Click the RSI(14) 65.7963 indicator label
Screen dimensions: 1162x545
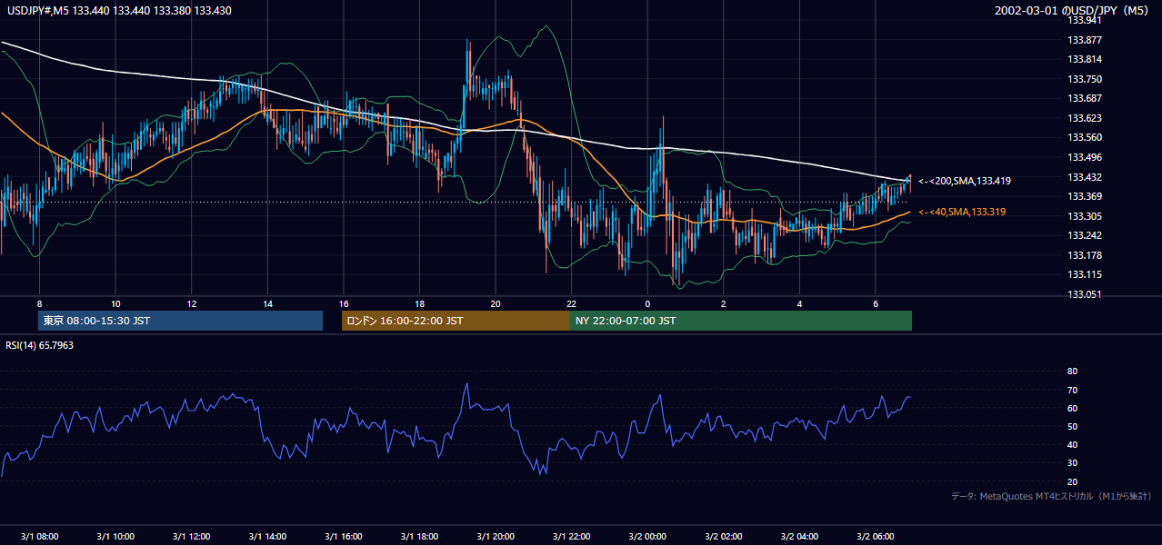[x=40, y=345]
